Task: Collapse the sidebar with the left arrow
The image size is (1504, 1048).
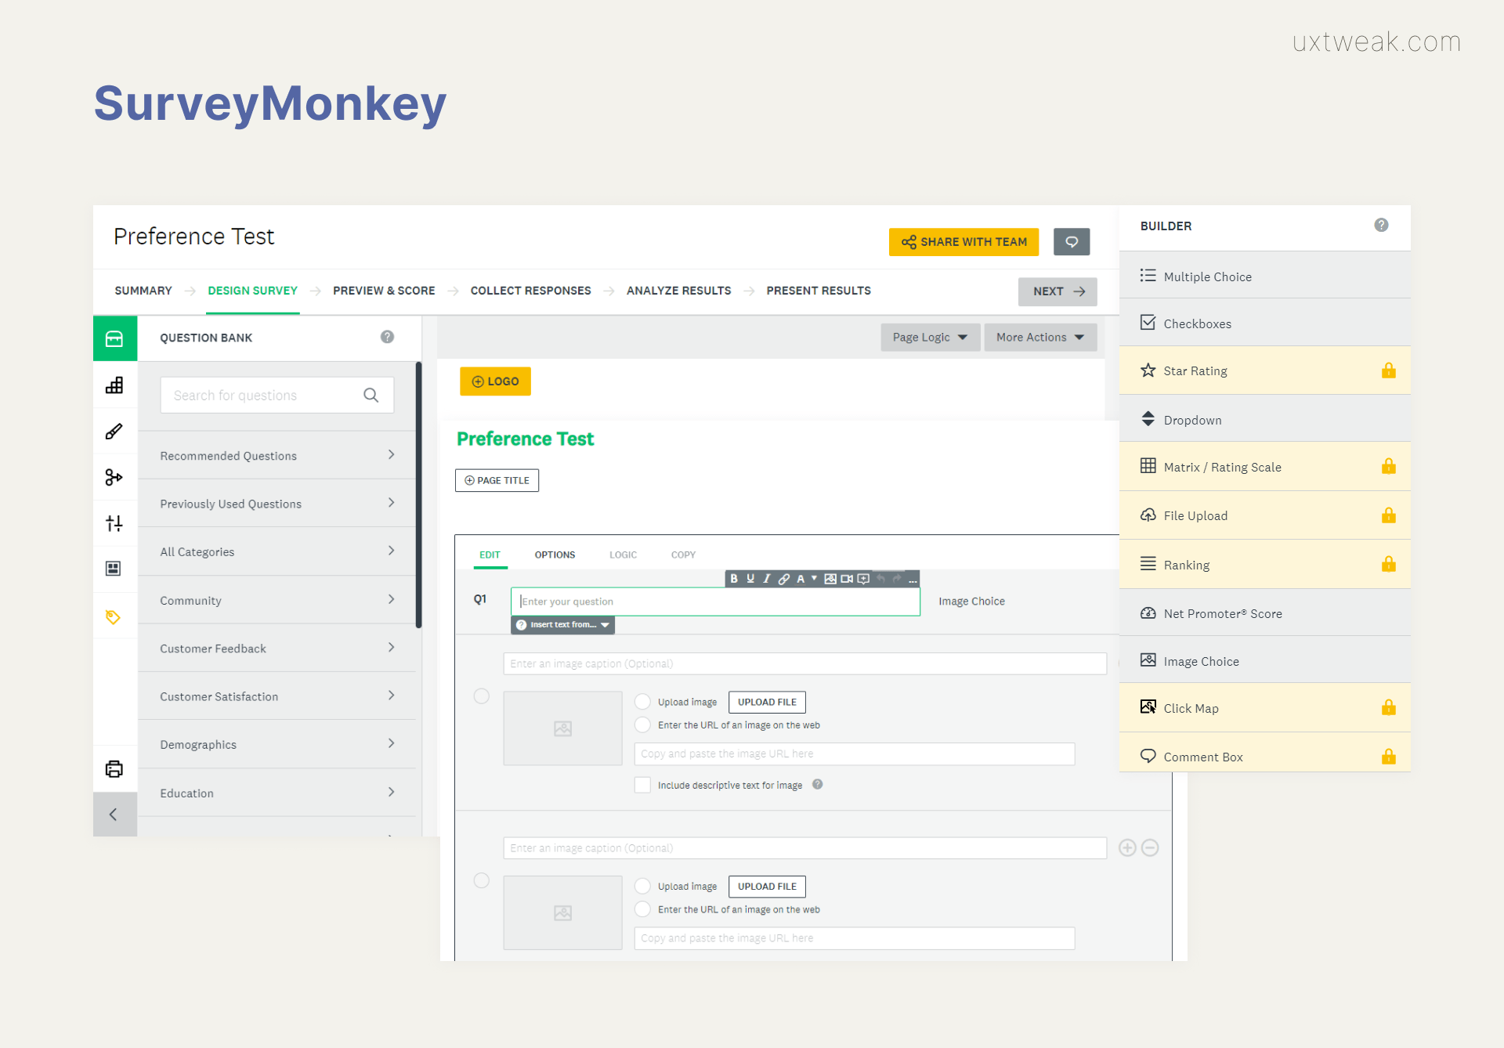Action: [x=114, y=815]
